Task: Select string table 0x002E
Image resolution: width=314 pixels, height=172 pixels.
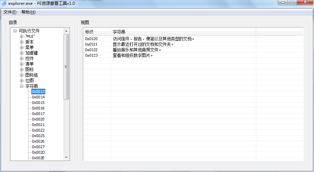Action: pos(38,158)
